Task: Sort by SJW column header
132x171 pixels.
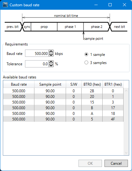Action: pos(74,84)
